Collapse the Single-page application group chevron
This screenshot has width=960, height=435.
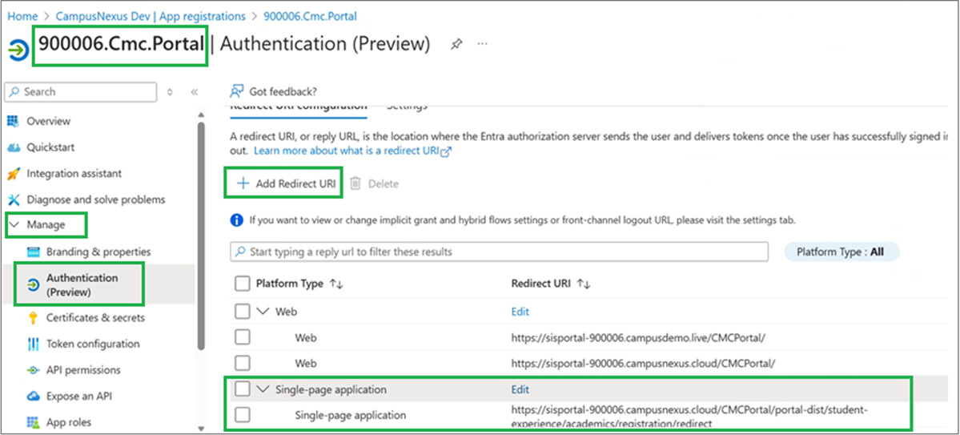(x=263, y=389)
